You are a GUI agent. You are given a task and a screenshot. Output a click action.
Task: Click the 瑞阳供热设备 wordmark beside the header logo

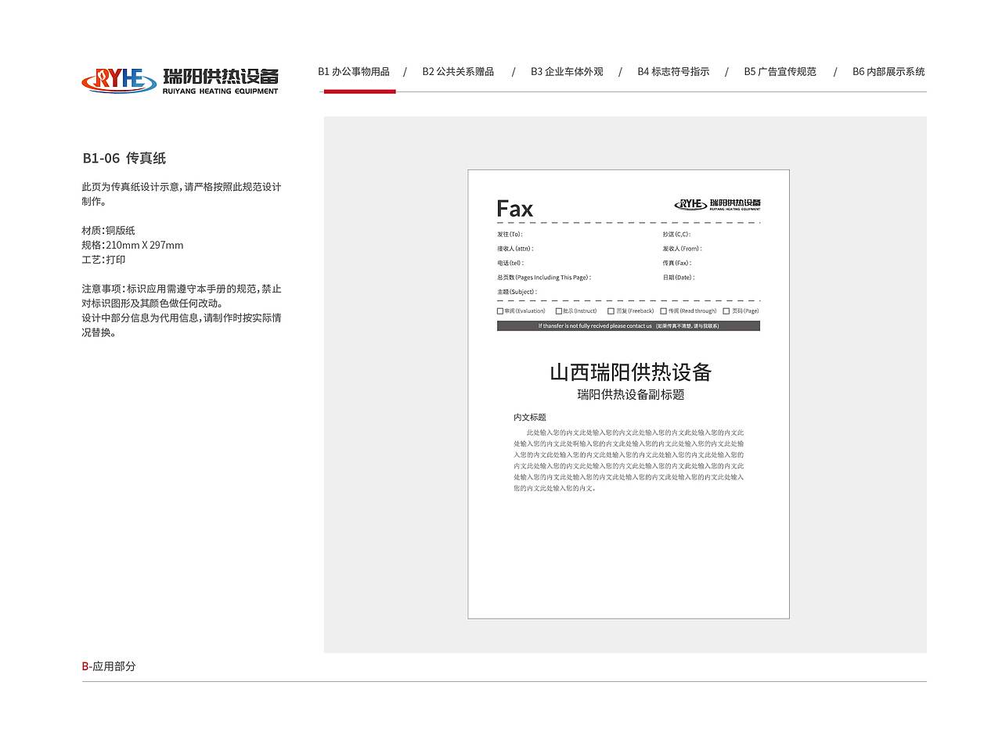tap(219, 74)
